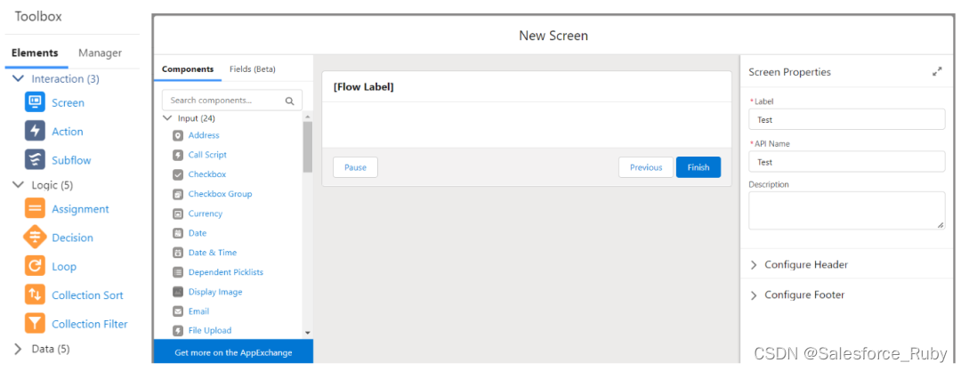The width and height of the screenshot is (961, 371).
Task: Click the Screen element icon
Action: pos(35,101)
